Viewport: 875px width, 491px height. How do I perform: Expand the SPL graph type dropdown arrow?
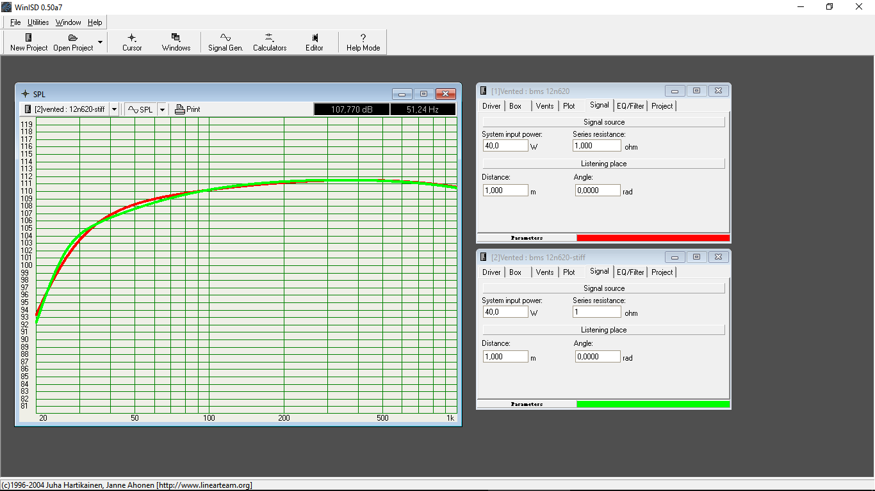162,109
